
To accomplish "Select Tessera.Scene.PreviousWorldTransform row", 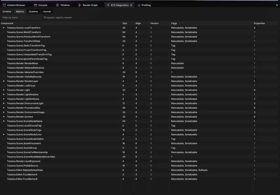I will pos(140,37).
